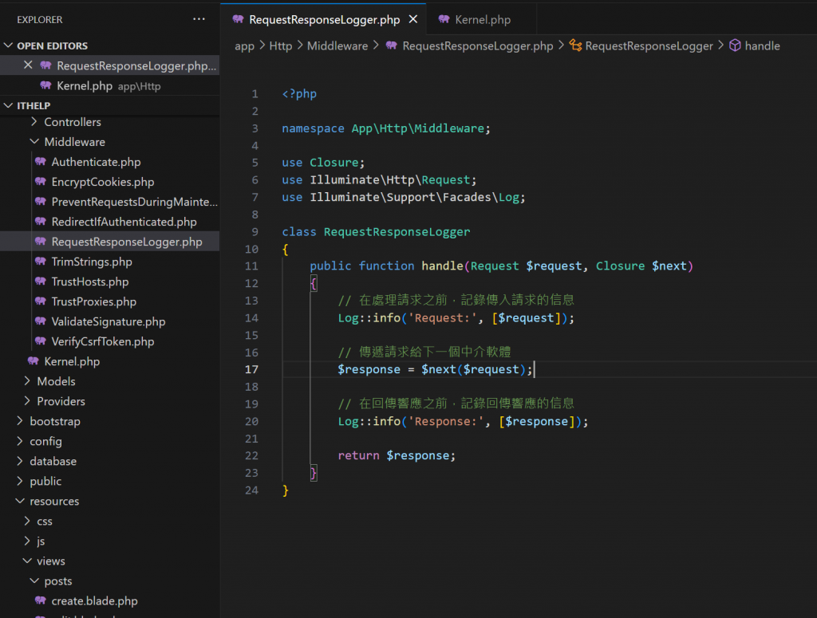Open VerifyCsrfToken.php file
This screenshot has height=618, width=817.
109,341
